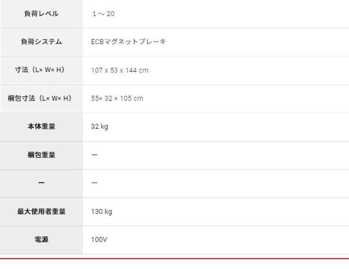Select the 100V power value
Viewport: 349px width, 269px height.
point(99,240)
